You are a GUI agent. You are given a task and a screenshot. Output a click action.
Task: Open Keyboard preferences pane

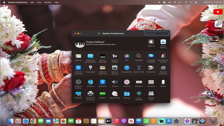point(139,83)
